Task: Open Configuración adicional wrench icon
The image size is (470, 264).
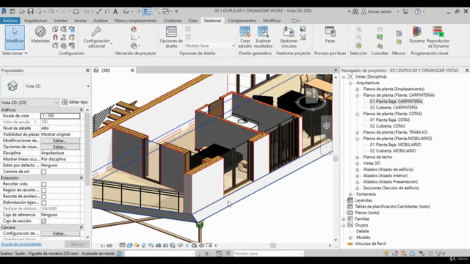Action: [x=96, y=32]
